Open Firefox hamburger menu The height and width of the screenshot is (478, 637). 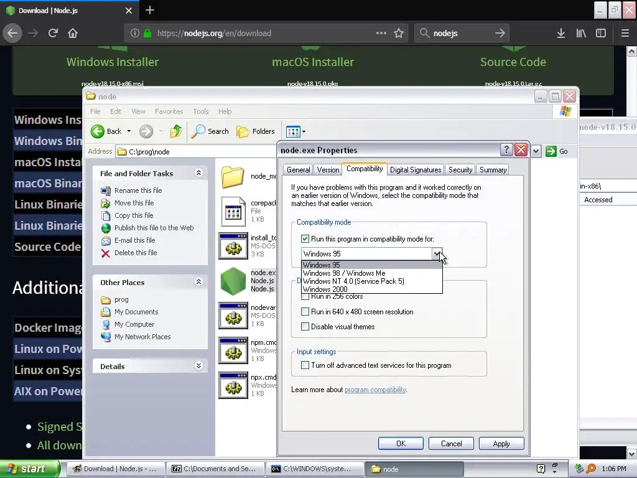(x=625, y=33)
